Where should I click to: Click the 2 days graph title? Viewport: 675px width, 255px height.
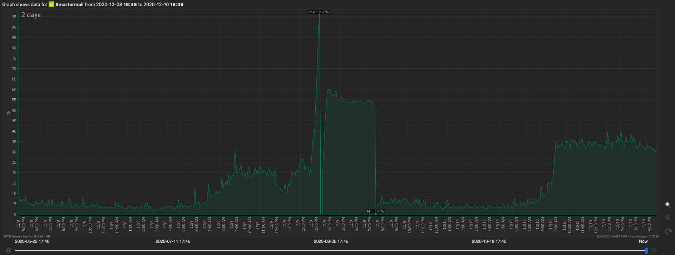point(31,15)
